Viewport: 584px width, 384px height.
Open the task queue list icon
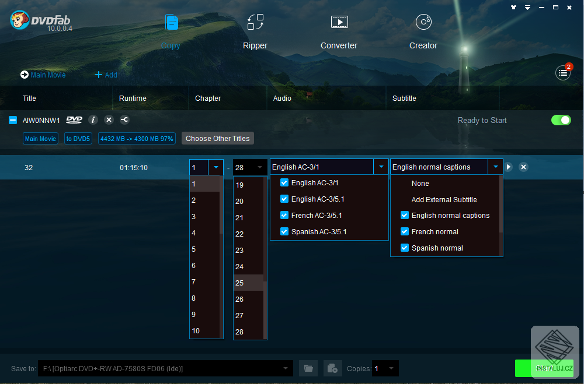563,73
